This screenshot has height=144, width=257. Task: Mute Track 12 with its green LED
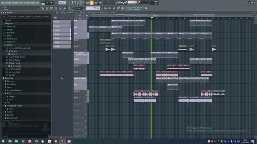pos(86,95)
